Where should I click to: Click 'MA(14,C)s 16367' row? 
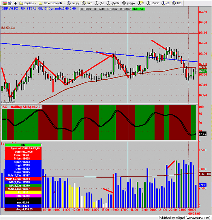[x=23, y=175]
